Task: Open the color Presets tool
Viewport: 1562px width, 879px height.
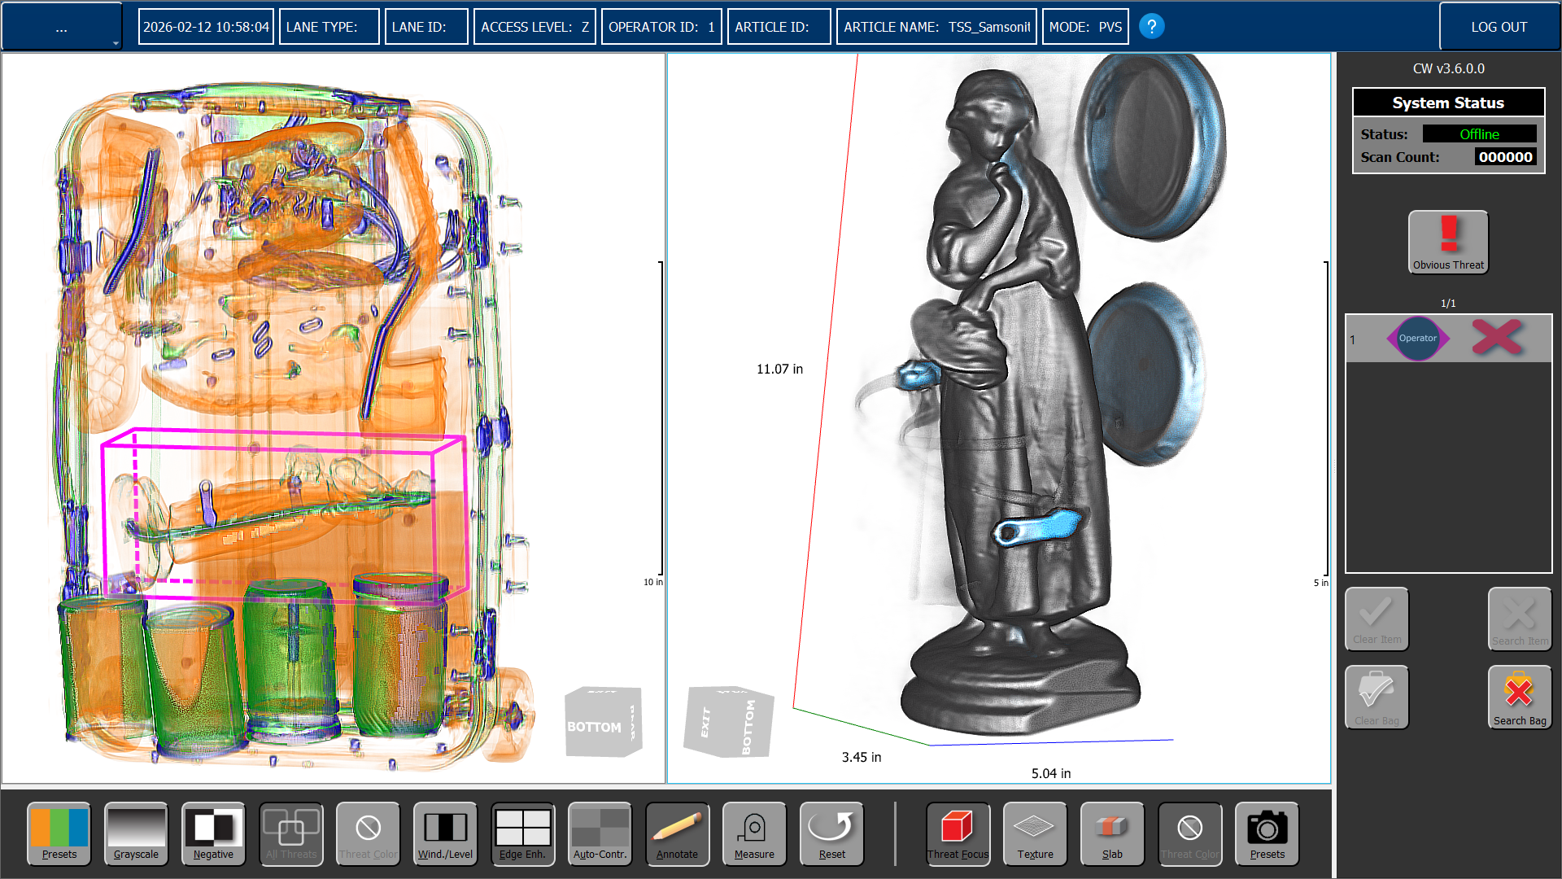Action: point(59,833)
